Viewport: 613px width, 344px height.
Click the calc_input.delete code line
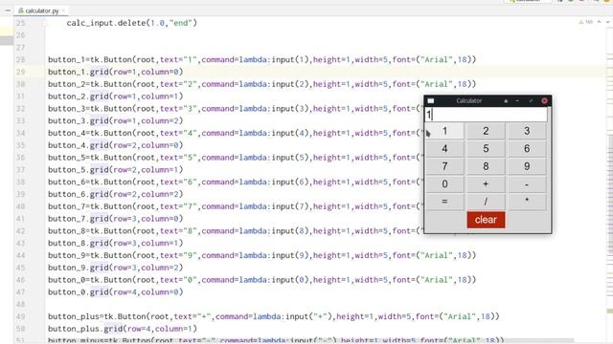[132, 23]
